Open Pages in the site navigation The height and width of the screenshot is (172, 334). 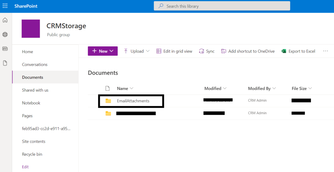coord(27,116)
